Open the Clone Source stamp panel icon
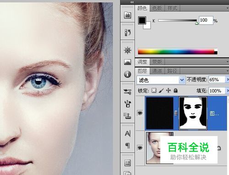Image resolution: width=229 pixels, height=175 pixels. pyautogui.click(x=127, y=115)
